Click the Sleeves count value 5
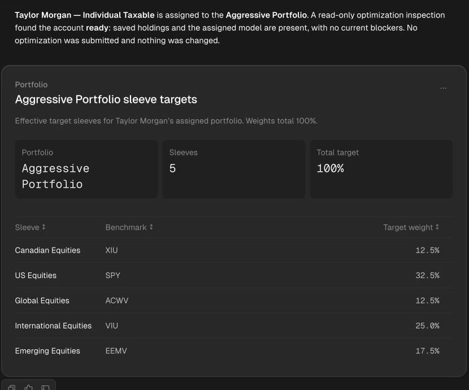Screen dimensions: 469x390 point(172,168)
